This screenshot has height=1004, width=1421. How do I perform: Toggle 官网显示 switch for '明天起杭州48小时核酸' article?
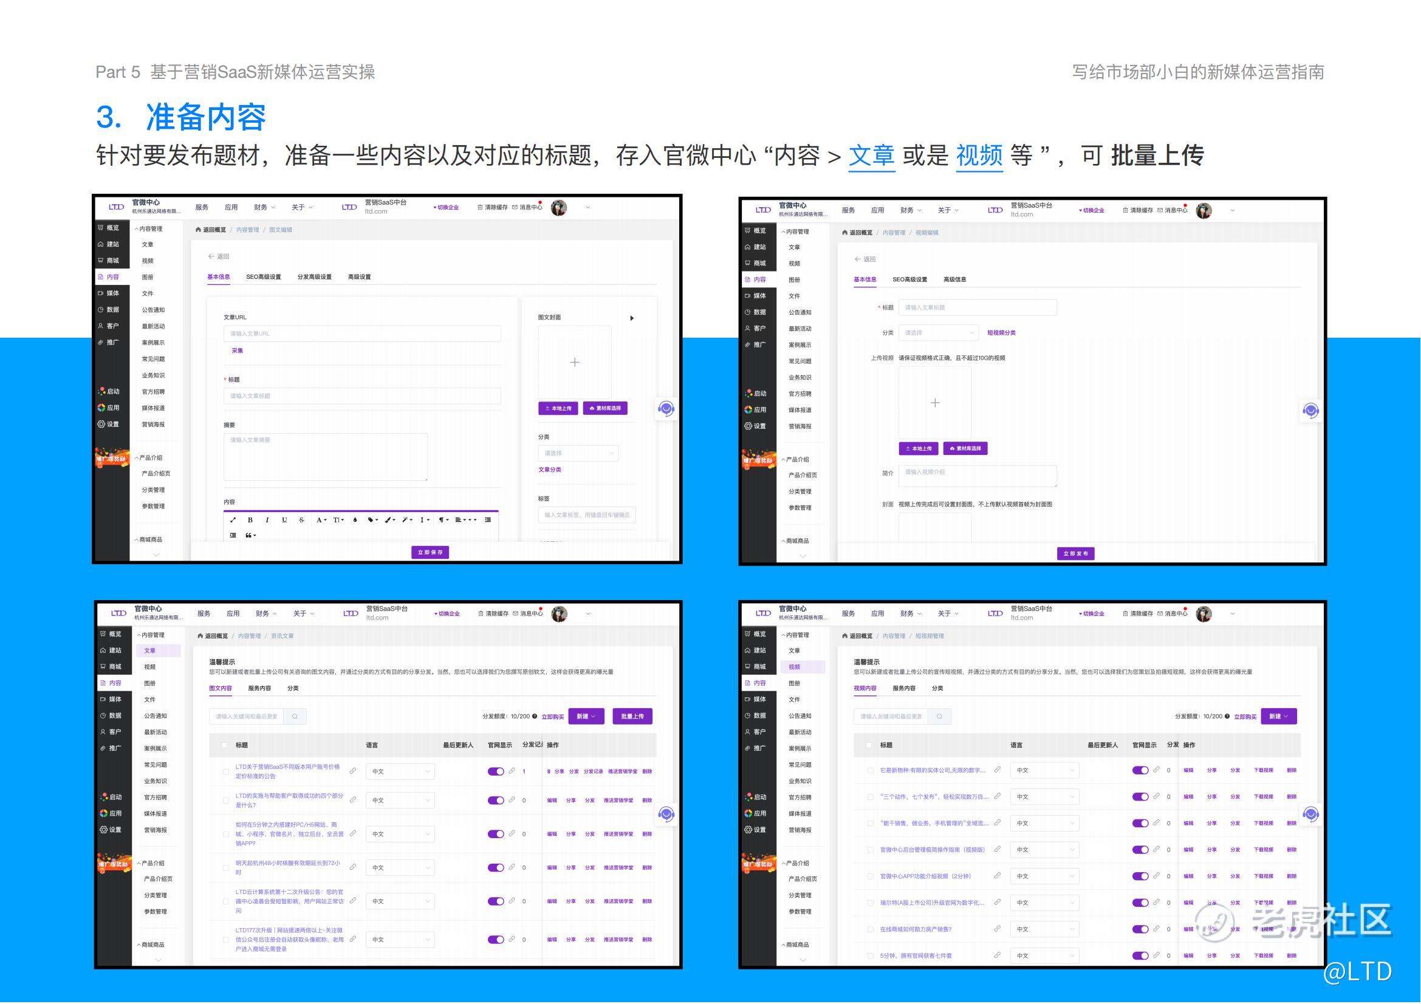[496, 869]
